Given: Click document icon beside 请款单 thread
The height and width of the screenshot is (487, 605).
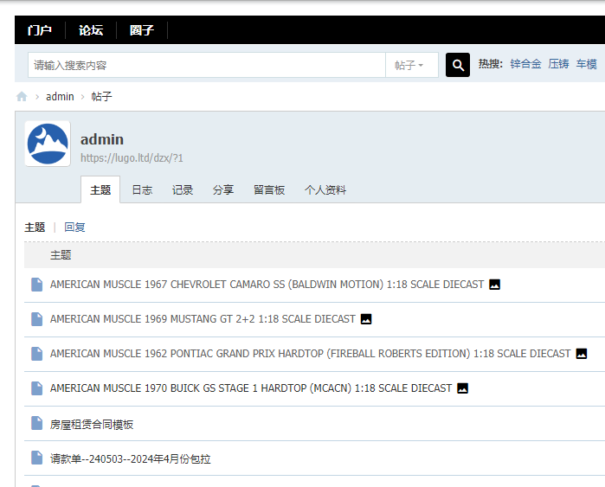Looking at the screenshot, I should 36,458.
